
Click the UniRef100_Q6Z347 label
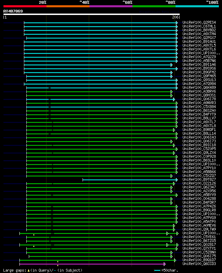(199, 187)
